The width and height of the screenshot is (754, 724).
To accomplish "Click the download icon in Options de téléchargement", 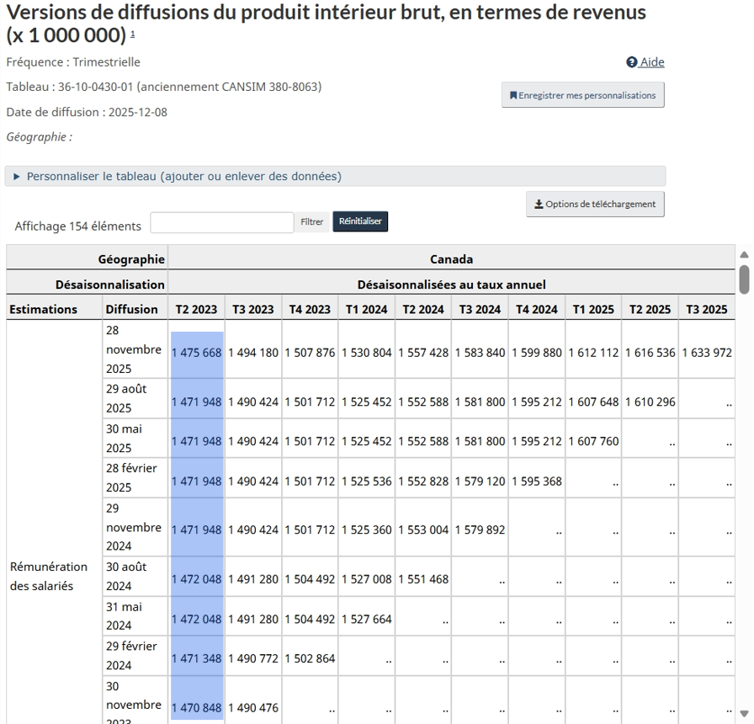I will [x=539, y=205].
